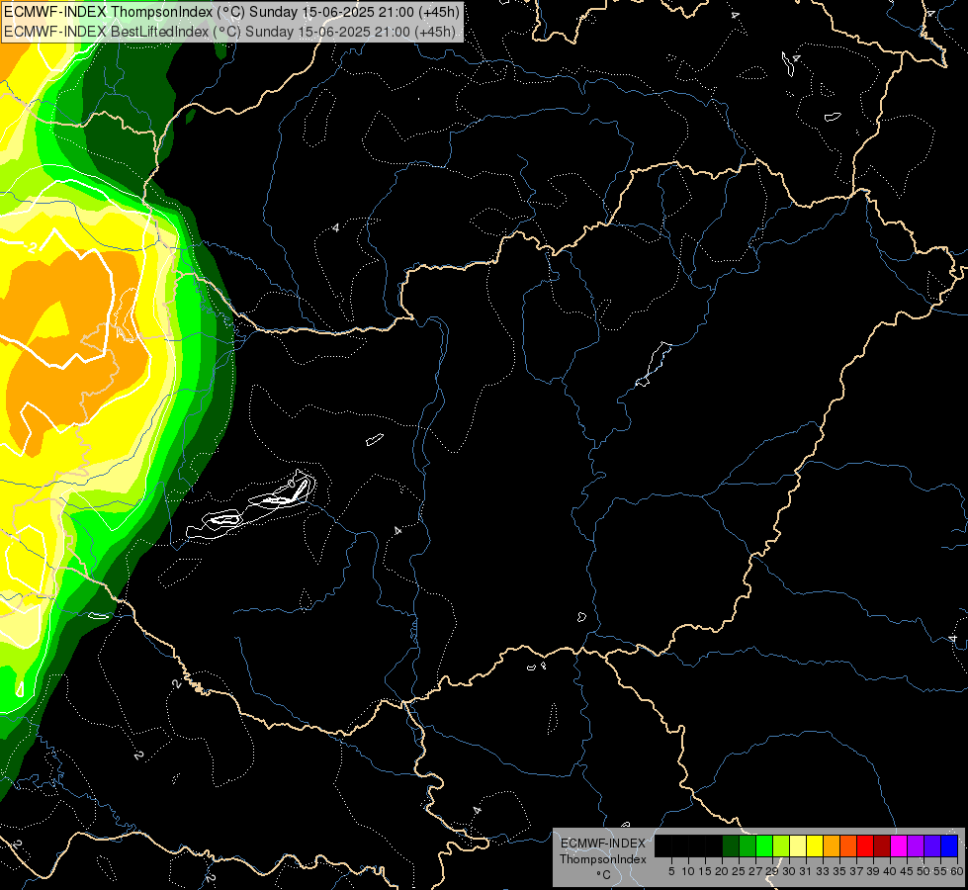Click the legend scale value 25

tap(739, 871)
